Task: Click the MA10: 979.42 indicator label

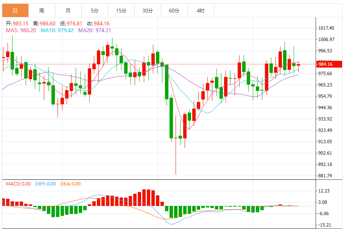Action: tap(57, 31)
